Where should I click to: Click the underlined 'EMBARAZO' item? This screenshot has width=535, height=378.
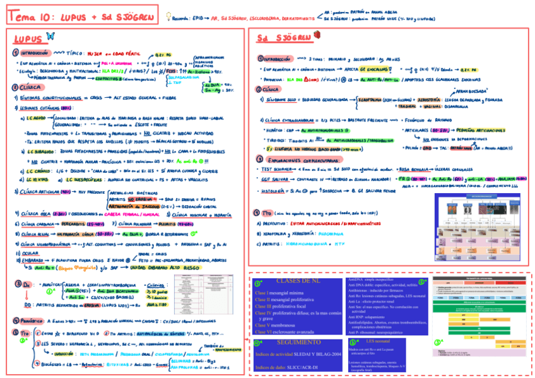click(x=33, y=260)
